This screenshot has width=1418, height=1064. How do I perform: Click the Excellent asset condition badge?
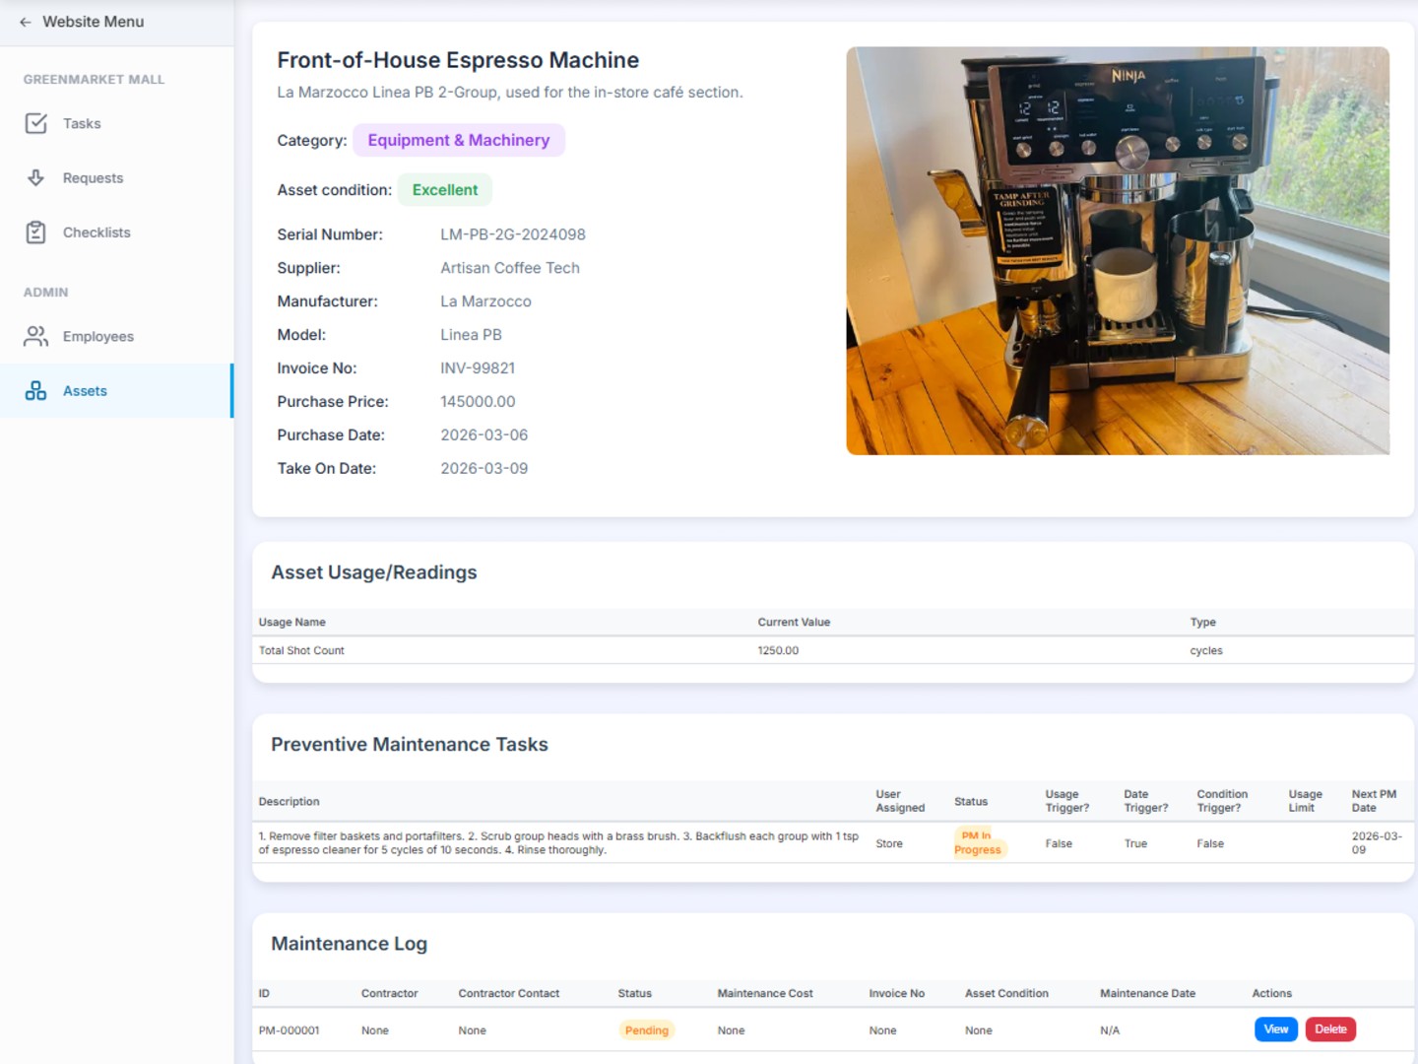pyautogui.click(x=445, y=190)
